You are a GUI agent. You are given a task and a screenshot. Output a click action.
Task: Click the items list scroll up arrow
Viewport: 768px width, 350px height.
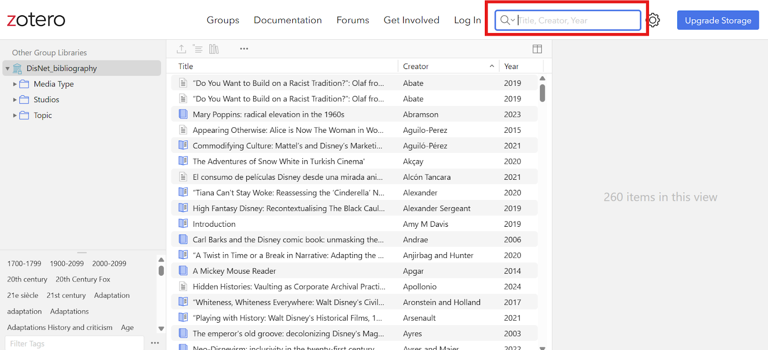542,78
